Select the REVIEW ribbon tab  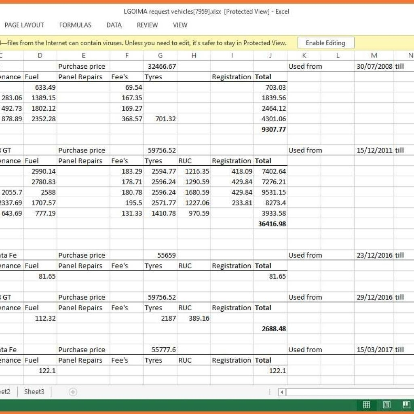coord(147,25)
